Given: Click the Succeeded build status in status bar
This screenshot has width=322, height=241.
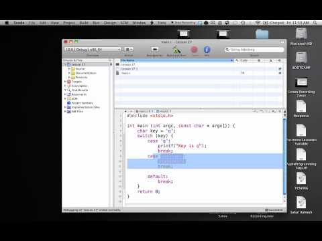Looking at the screenshot, I should click(274, 210).
